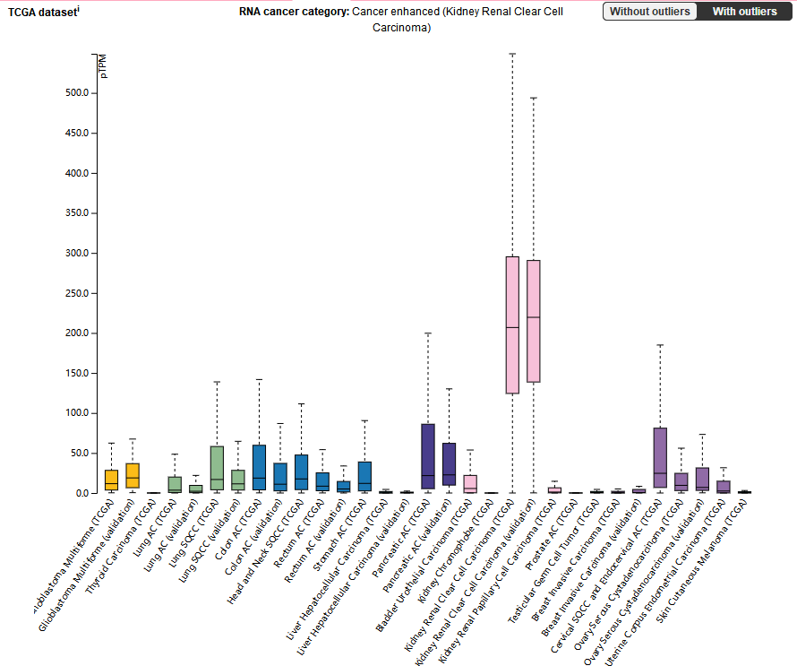797x666 pixels.
Task: Select the Pancreatic AC (TCGA) box plot
Action: [x=428, y=456]
